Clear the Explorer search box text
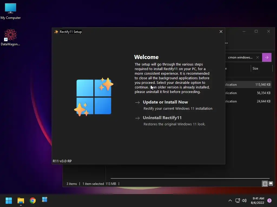Screen dimensions: 277x207 [258, 57]
